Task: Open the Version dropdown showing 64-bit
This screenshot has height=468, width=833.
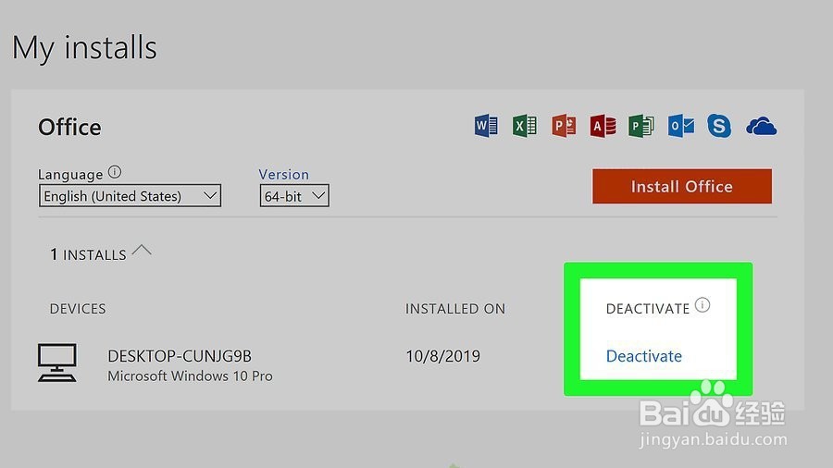Action: [x=294, y=196]
